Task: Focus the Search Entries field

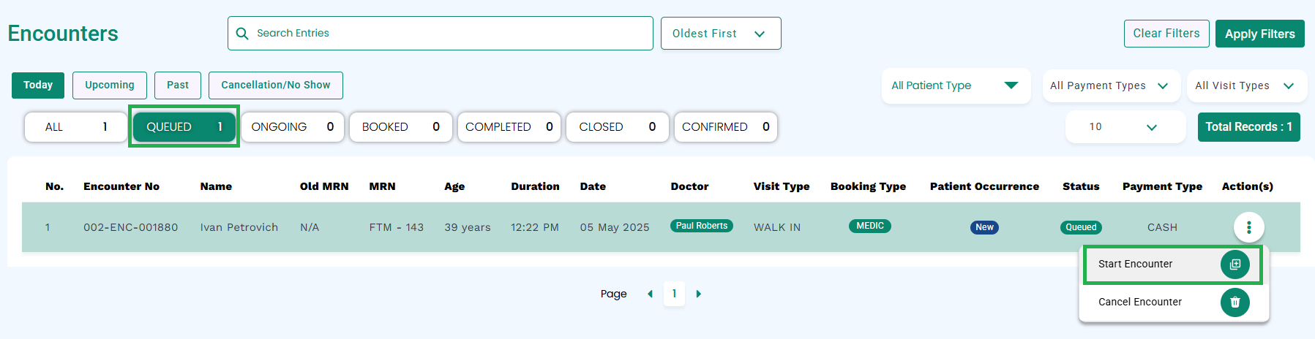Action: [x=441, y=34]
